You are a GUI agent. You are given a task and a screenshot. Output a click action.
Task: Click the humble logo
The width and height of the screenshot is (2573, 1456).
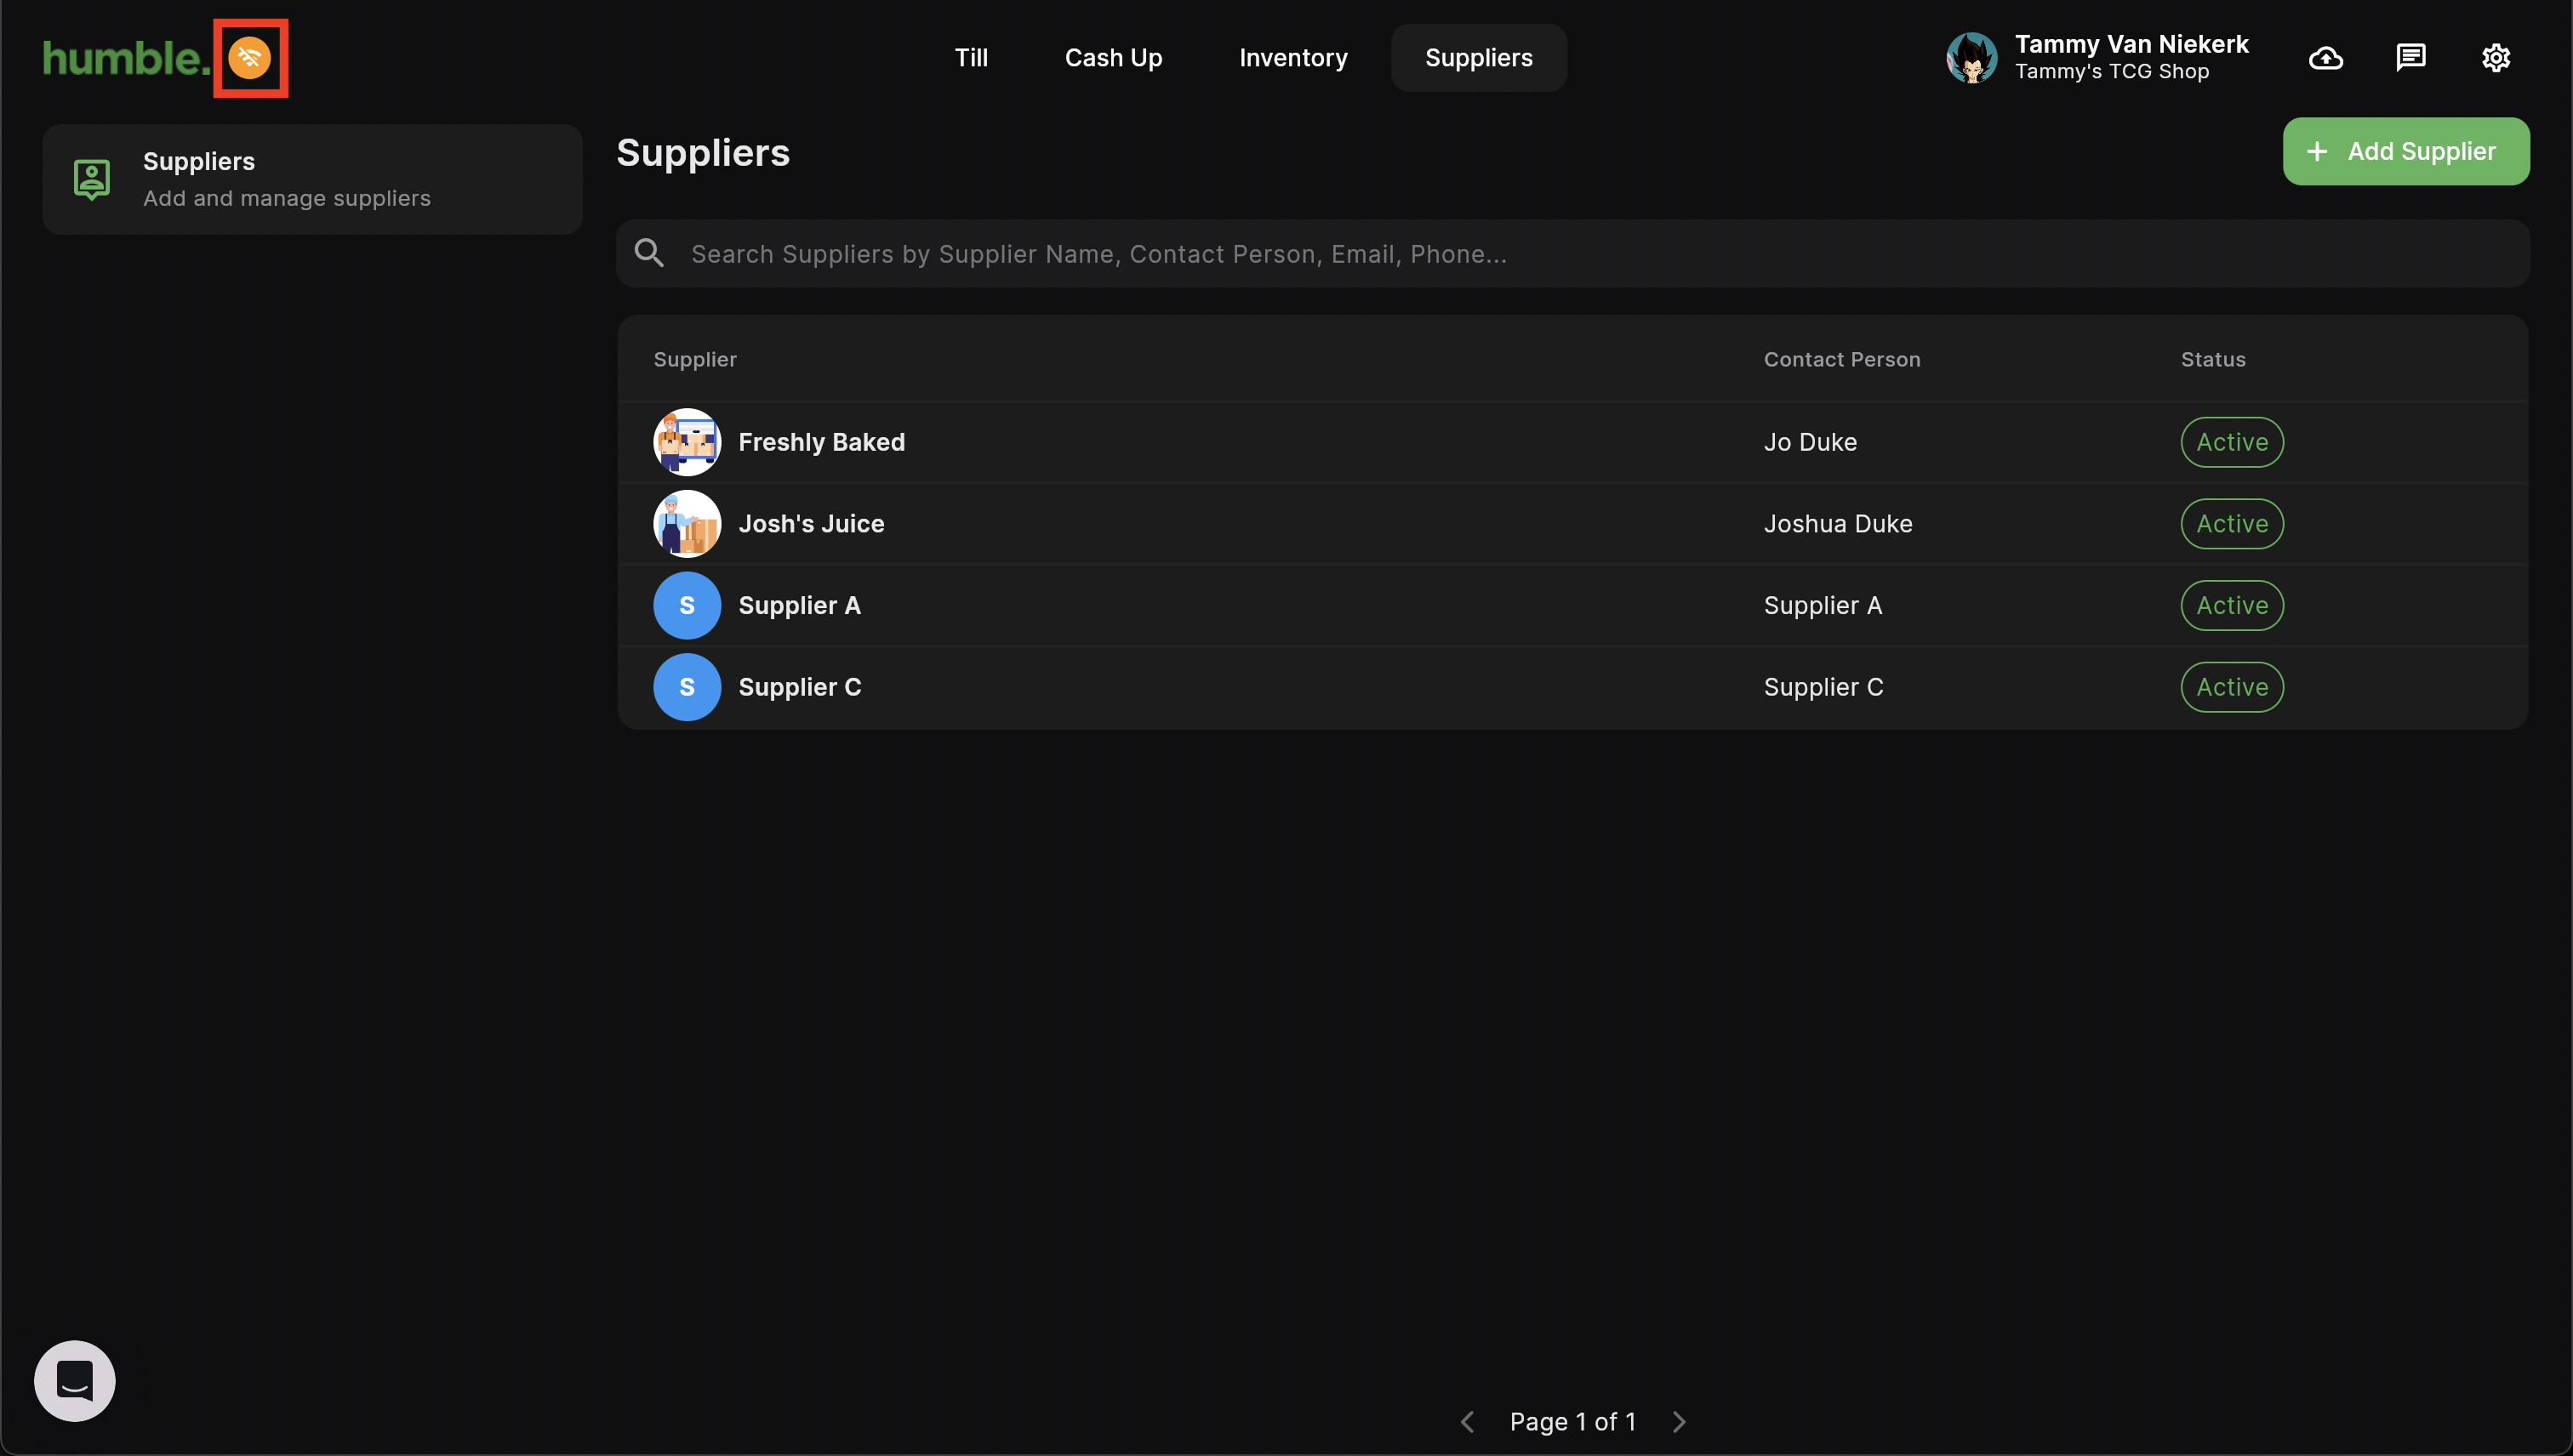point(126,58)
